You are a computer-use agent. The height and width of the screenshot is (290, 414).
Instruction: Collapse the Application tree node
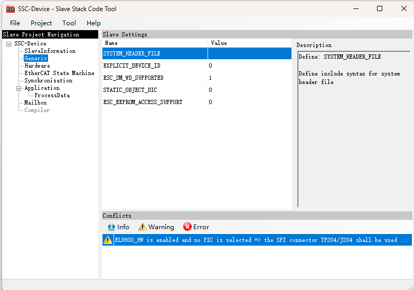[19, 88]
